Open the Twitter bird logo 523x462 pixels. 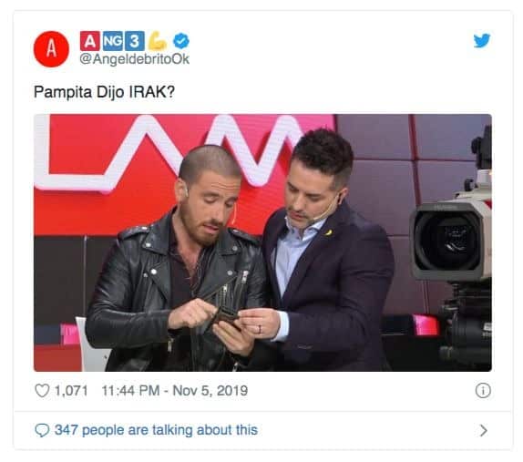point(482,41)
